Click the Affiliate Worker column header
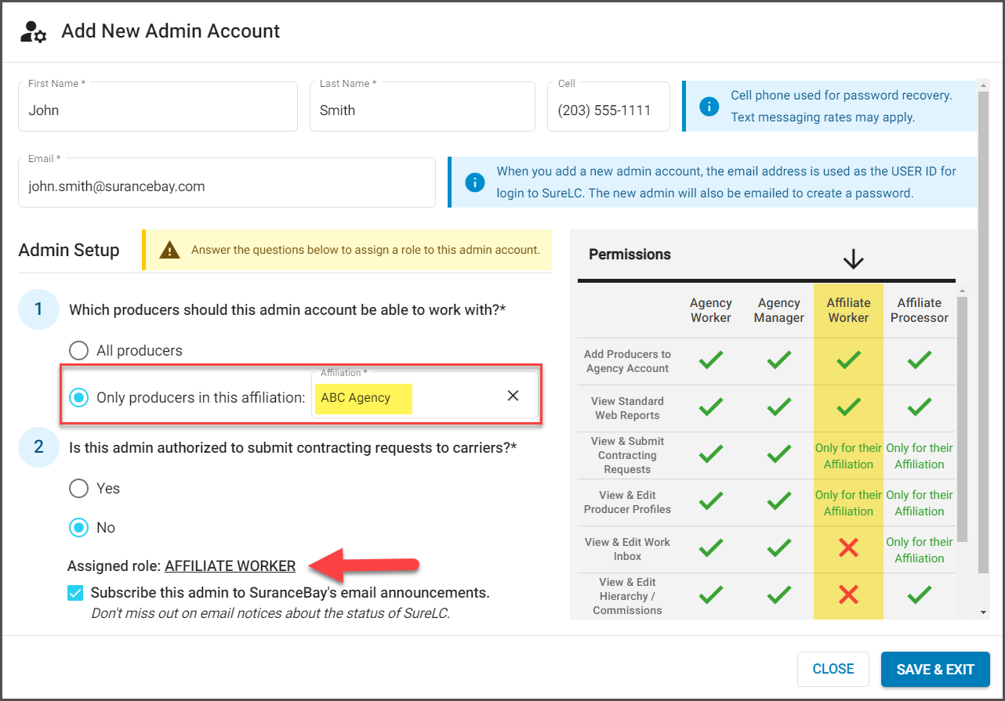 click(x=848, y=310)
